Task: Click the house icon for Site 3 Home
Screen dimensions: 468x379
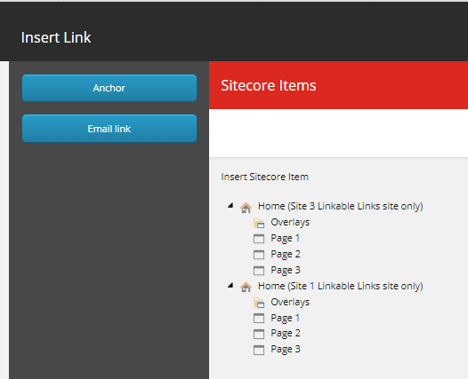Action: point(246,207)
